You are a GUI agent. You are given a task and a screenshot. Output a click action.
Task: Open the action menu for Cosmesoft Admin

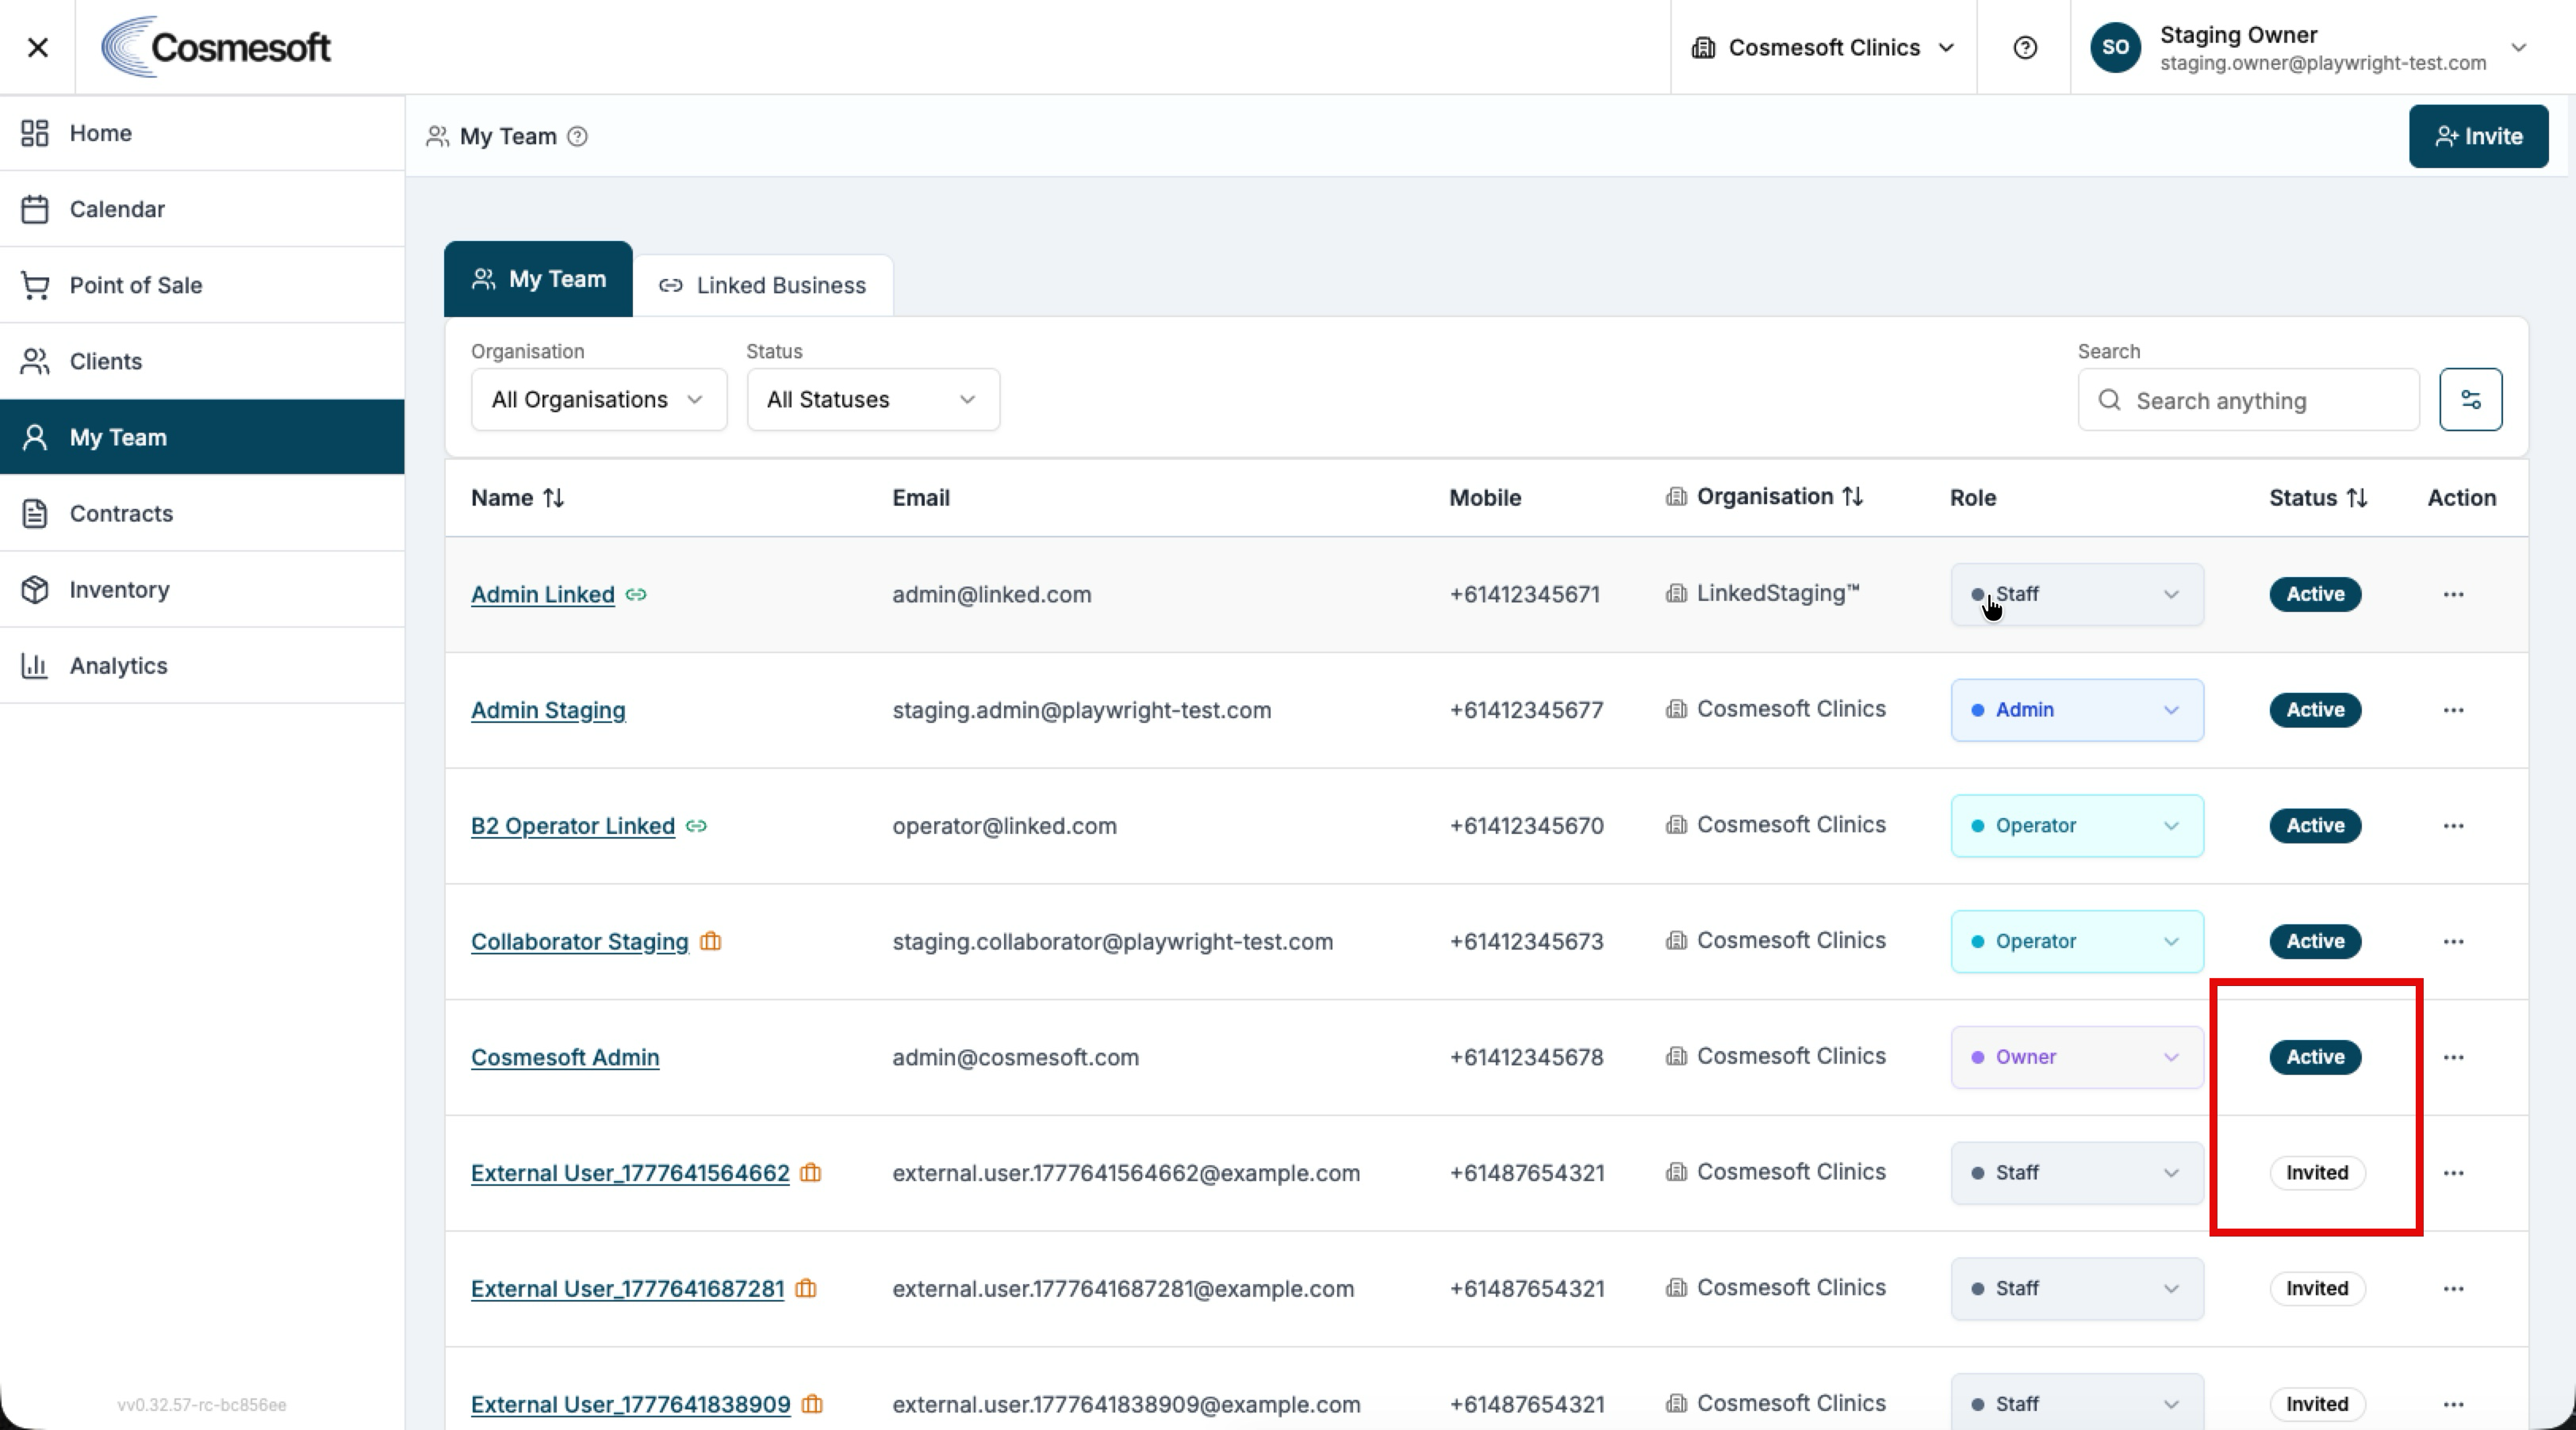(2453, 1057)
